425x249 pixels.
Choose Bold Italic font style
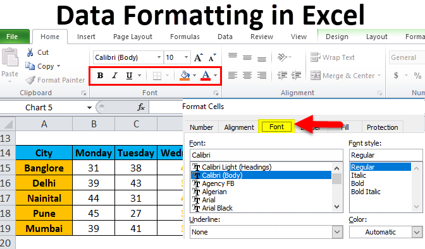366,192
